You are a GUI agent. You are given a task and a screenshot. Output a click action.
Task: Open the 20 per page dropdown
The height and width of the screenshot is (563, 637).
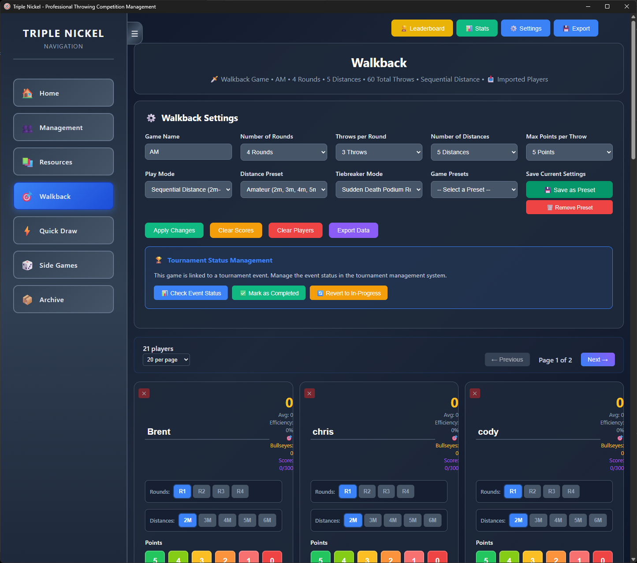tap(166, 360)
